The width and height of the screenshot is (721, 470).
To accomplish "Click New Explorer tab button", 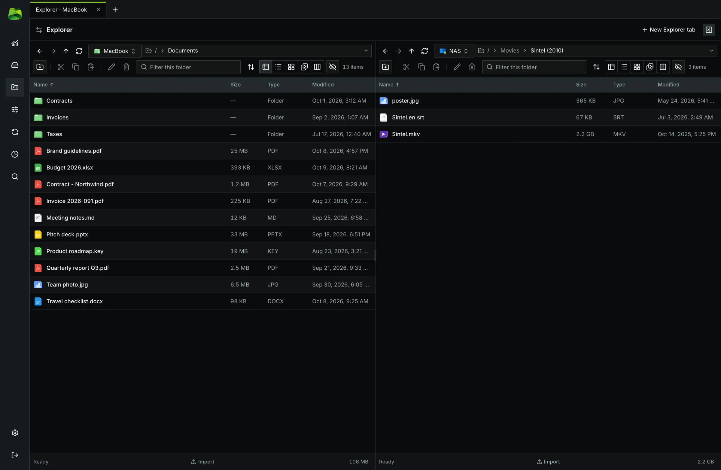I will (x=669, y=30).
